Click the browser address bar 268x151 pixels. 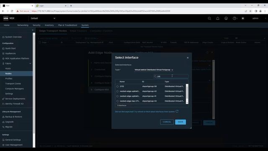click(130, 11)
